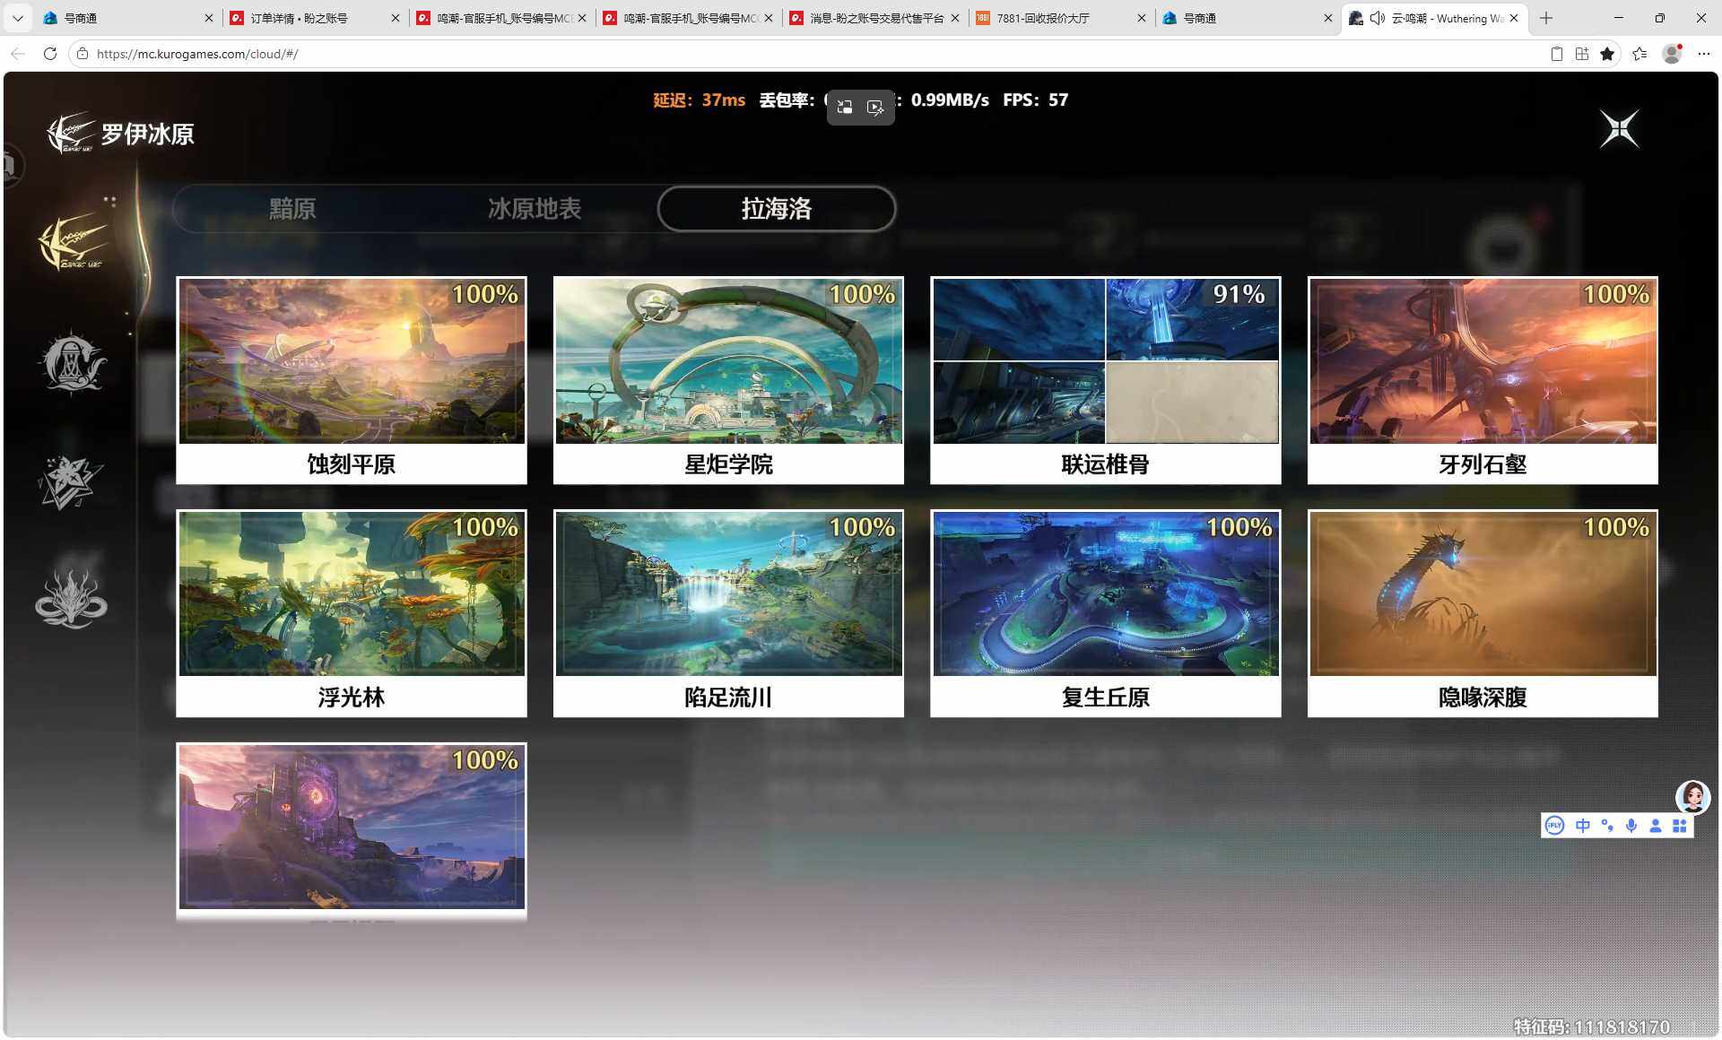
Task: Select the first region emblem in sidebar
Action: click(73, 242)
